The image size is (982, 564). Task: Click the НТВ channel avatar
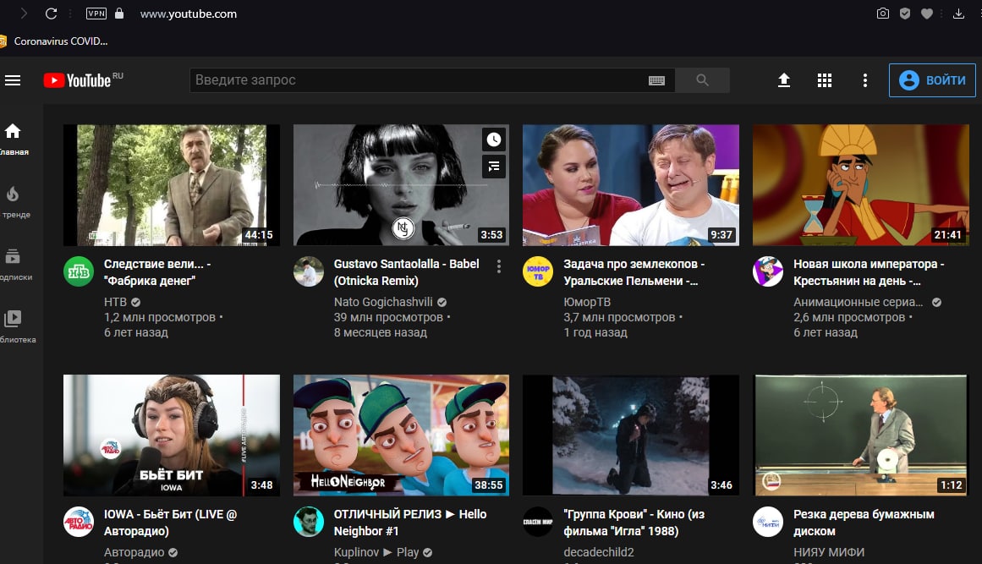point(79,271)
